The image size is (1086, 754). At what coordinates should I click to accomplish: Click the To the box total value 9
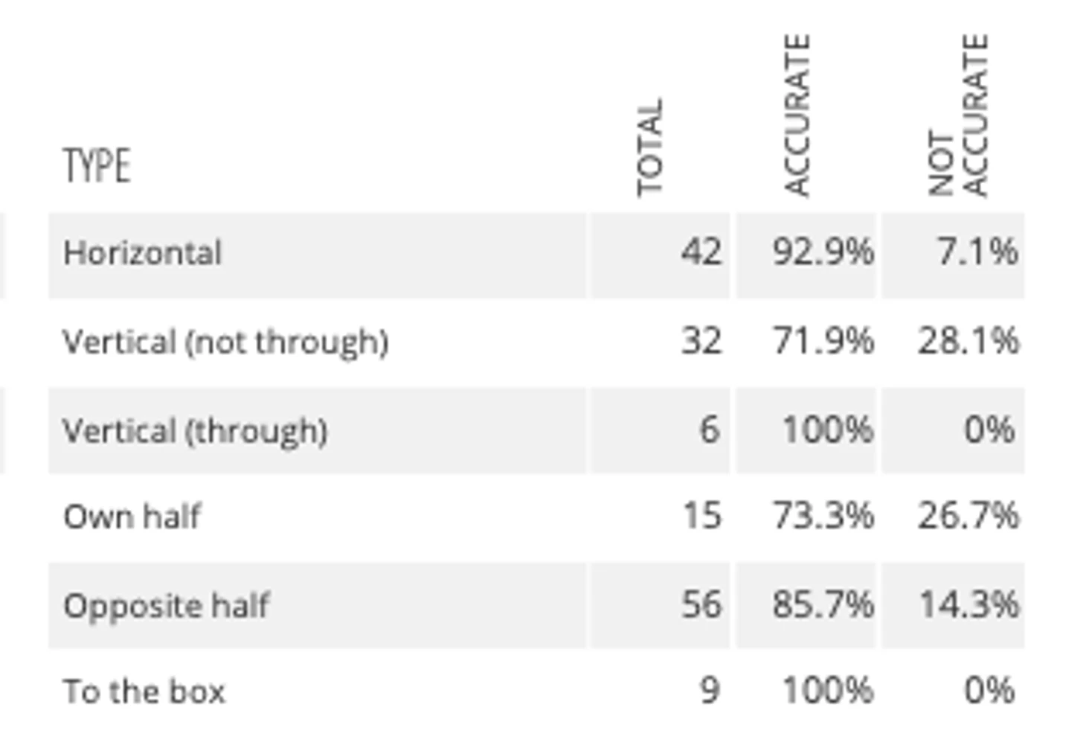click(x=710, y=691)
